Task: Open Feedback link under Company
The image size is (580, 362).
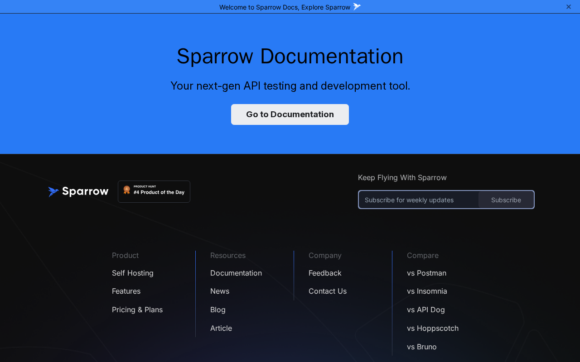Action: [x=325, y=273]
